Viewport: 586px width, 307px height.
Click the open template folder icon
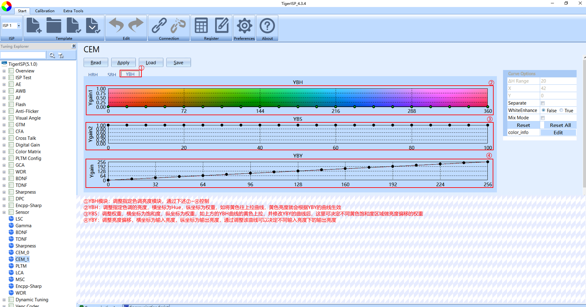click(x=54, y=26)
